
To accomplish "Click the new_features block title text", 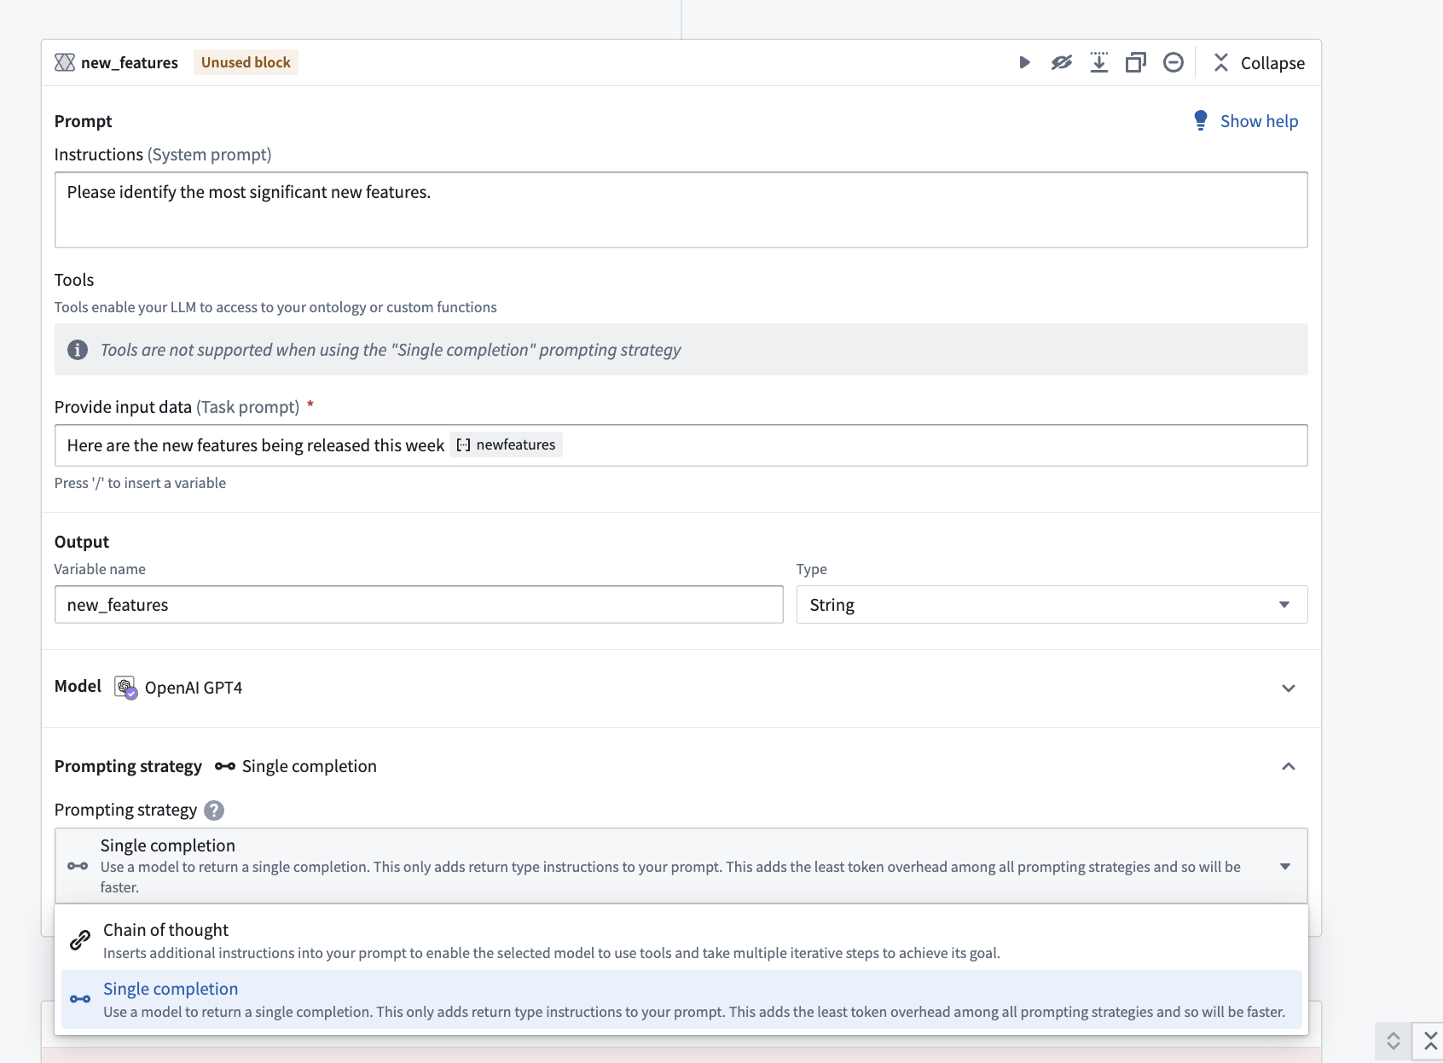I will tap(130, 62).
